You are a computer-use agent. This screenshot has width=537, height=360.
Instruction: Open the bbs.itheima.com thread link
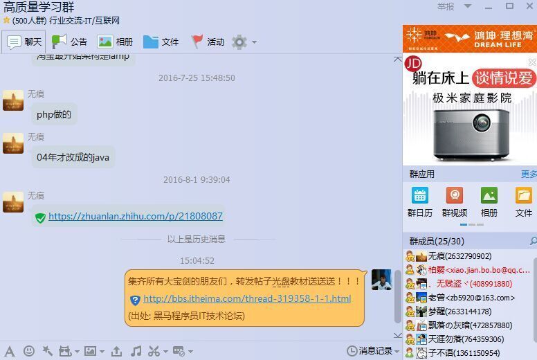pyautogui.click(x=246, y=299)
